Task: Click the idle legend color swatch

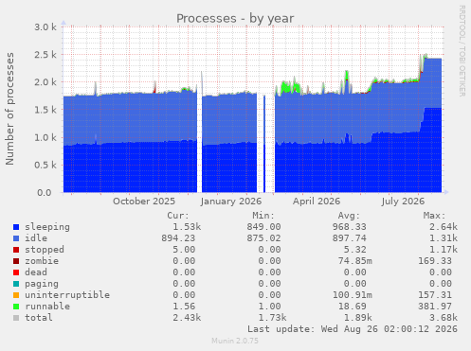Action: click(16, 238)
